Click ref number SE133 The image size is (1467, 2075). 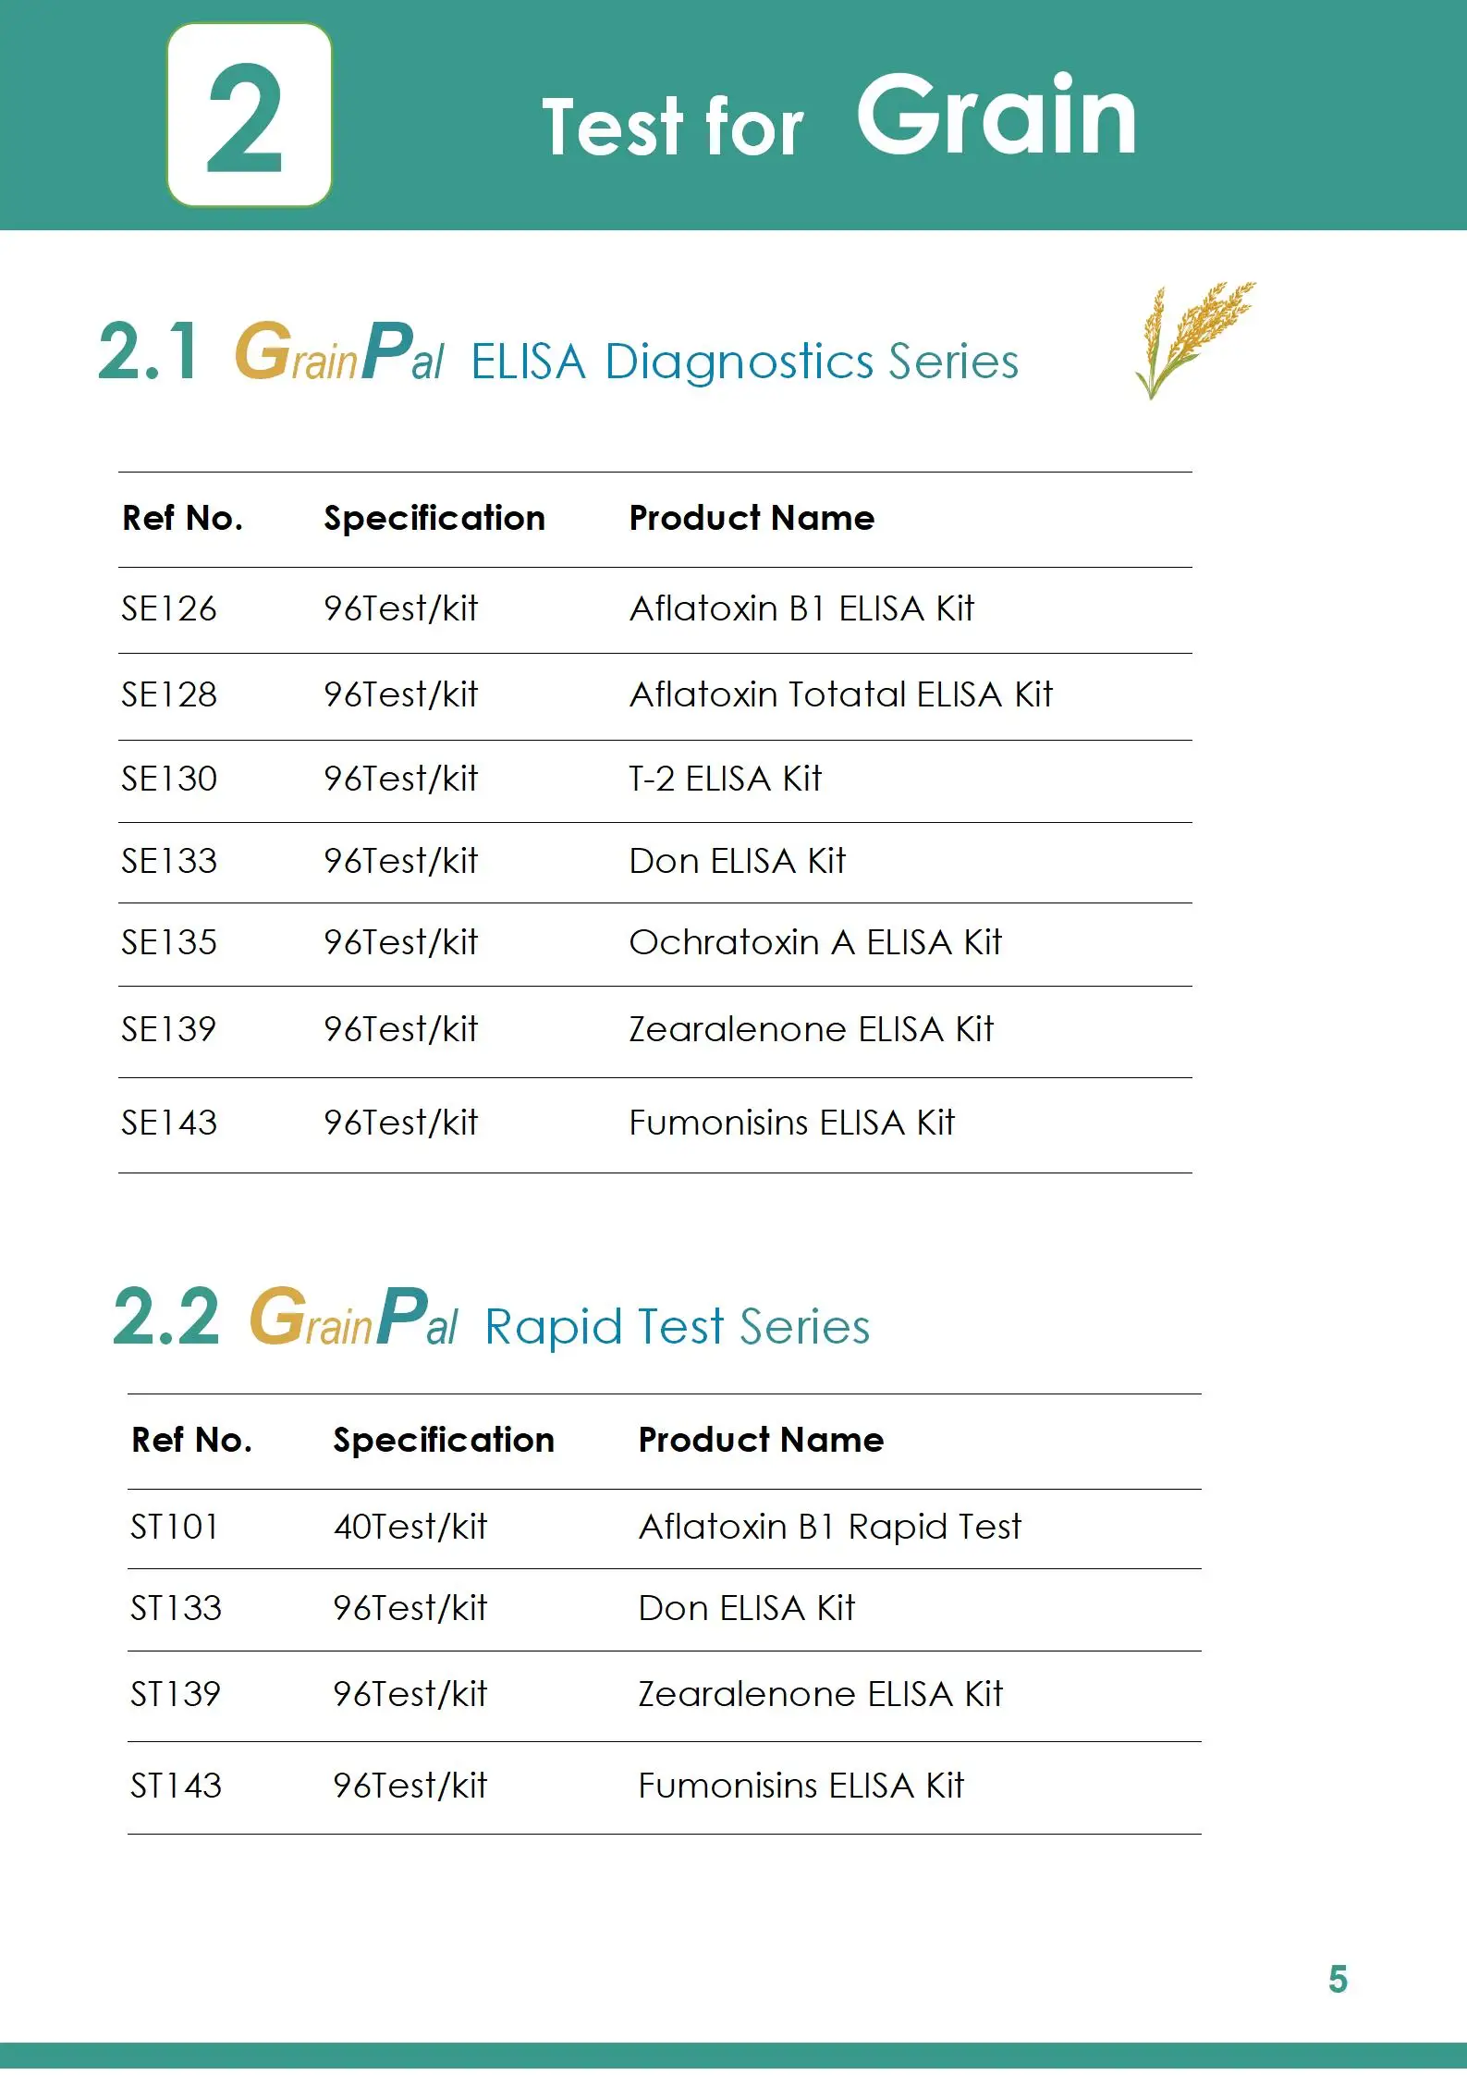(x=169, y=862)
